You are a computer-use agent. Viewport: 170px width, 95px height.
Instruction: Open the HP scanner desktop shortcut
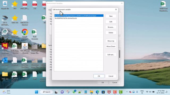coord(5,21)
